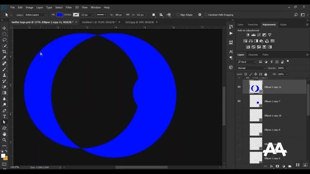This screenshot has height=174, width=310.
Task: Open the layer style fx menu
Action: [x=271, y=166]
